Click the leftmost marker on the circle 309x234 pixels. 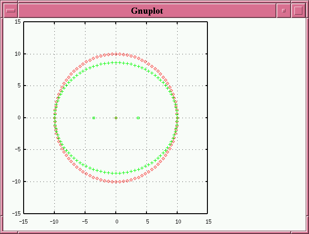(55, 118)
